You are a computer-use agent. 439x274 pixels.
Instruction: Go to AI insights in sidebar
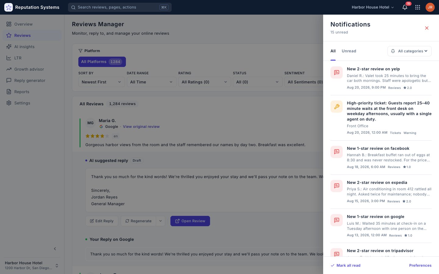(32, 47)
